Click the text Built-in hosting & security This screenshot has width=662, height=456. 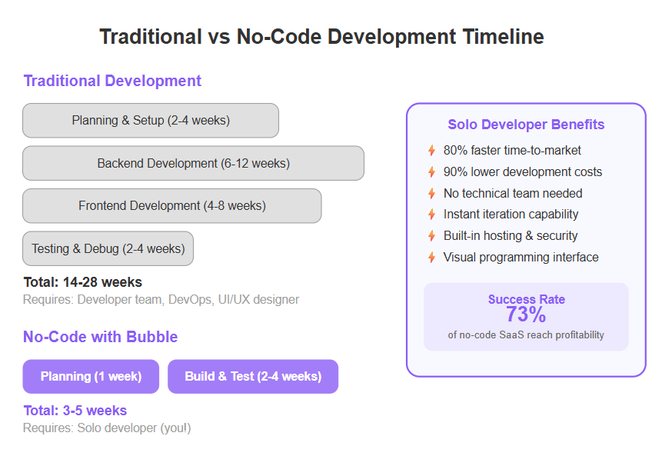pos(511,235)
